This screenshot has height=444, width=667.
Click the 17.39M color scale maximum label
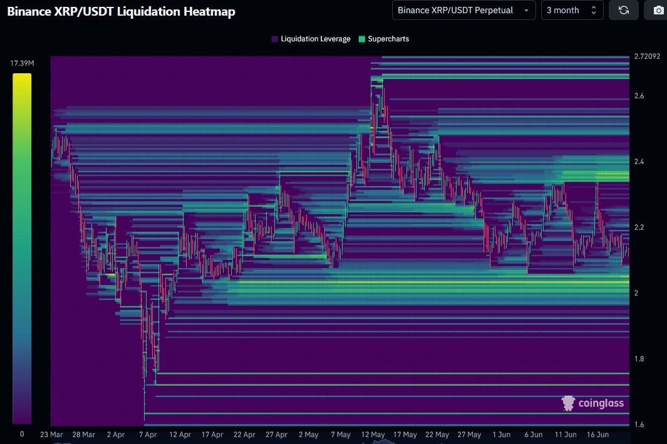click(22, 63)
